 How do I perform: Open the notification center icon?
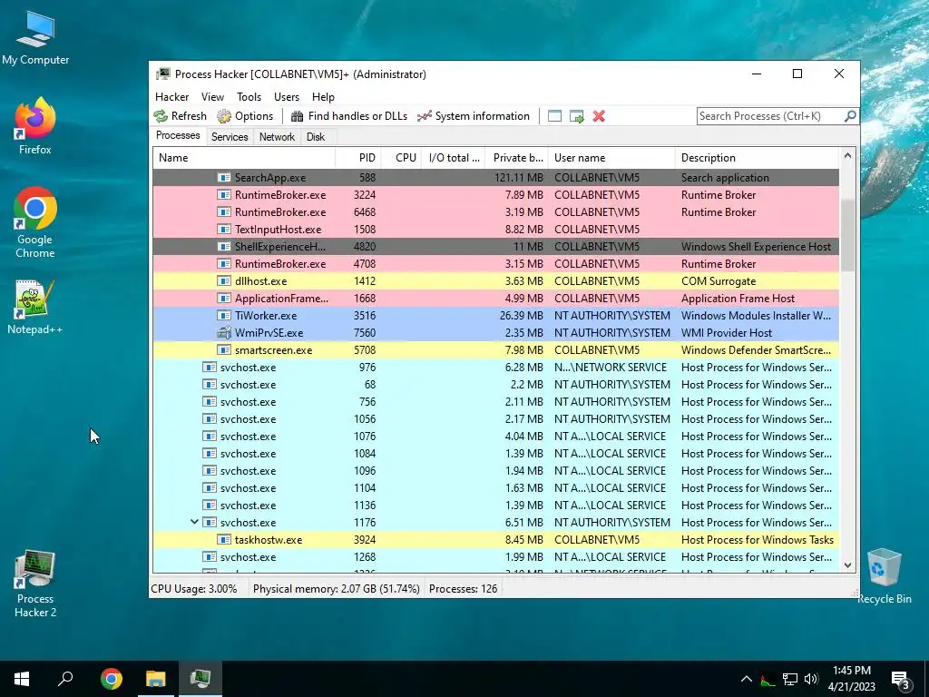(901, 681)
